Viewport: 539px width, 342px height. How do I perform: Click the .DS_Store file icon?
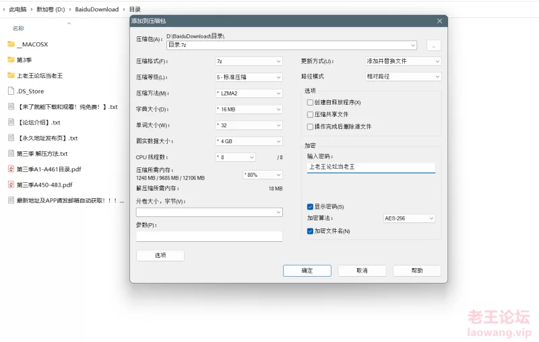coord(11,91)
